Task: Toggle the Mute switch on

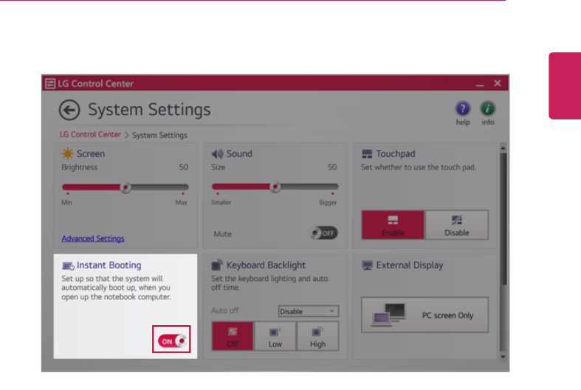Action: pos(324,233)
